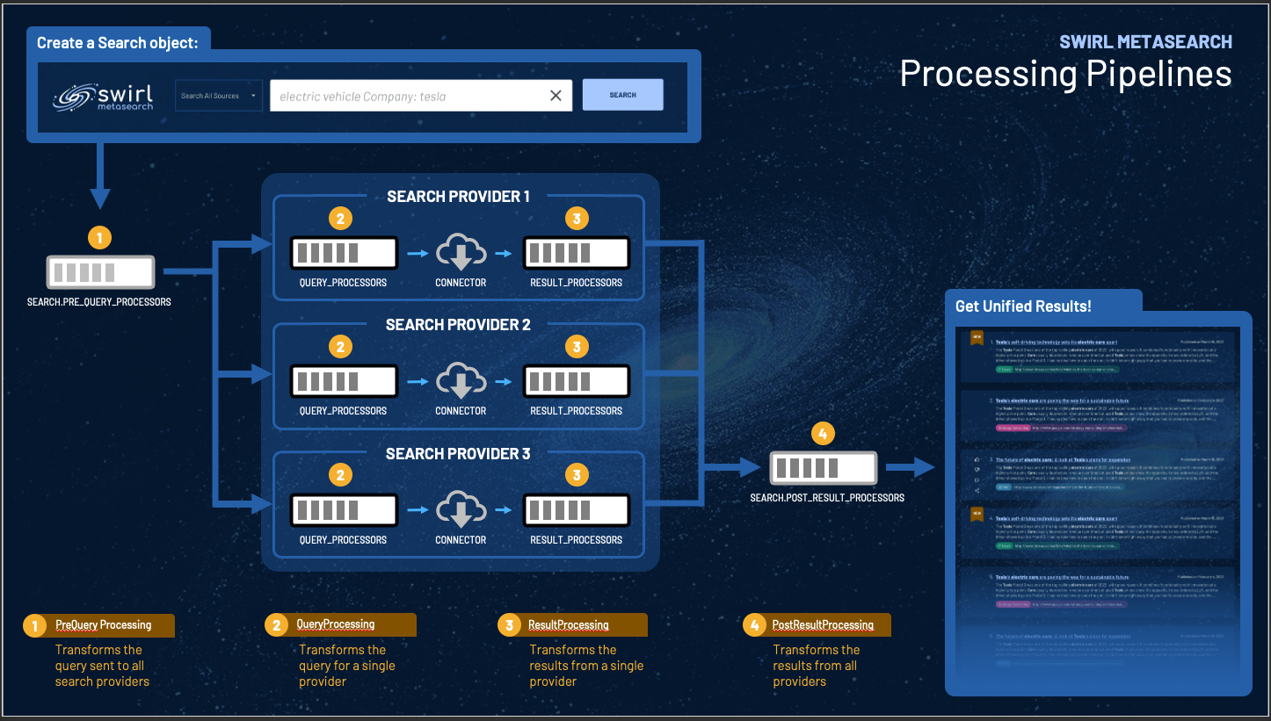This screenshot has height=721, width=1271.
Task: Click the 'Processing Pipelines' heading
Action: coord(1065,74)
